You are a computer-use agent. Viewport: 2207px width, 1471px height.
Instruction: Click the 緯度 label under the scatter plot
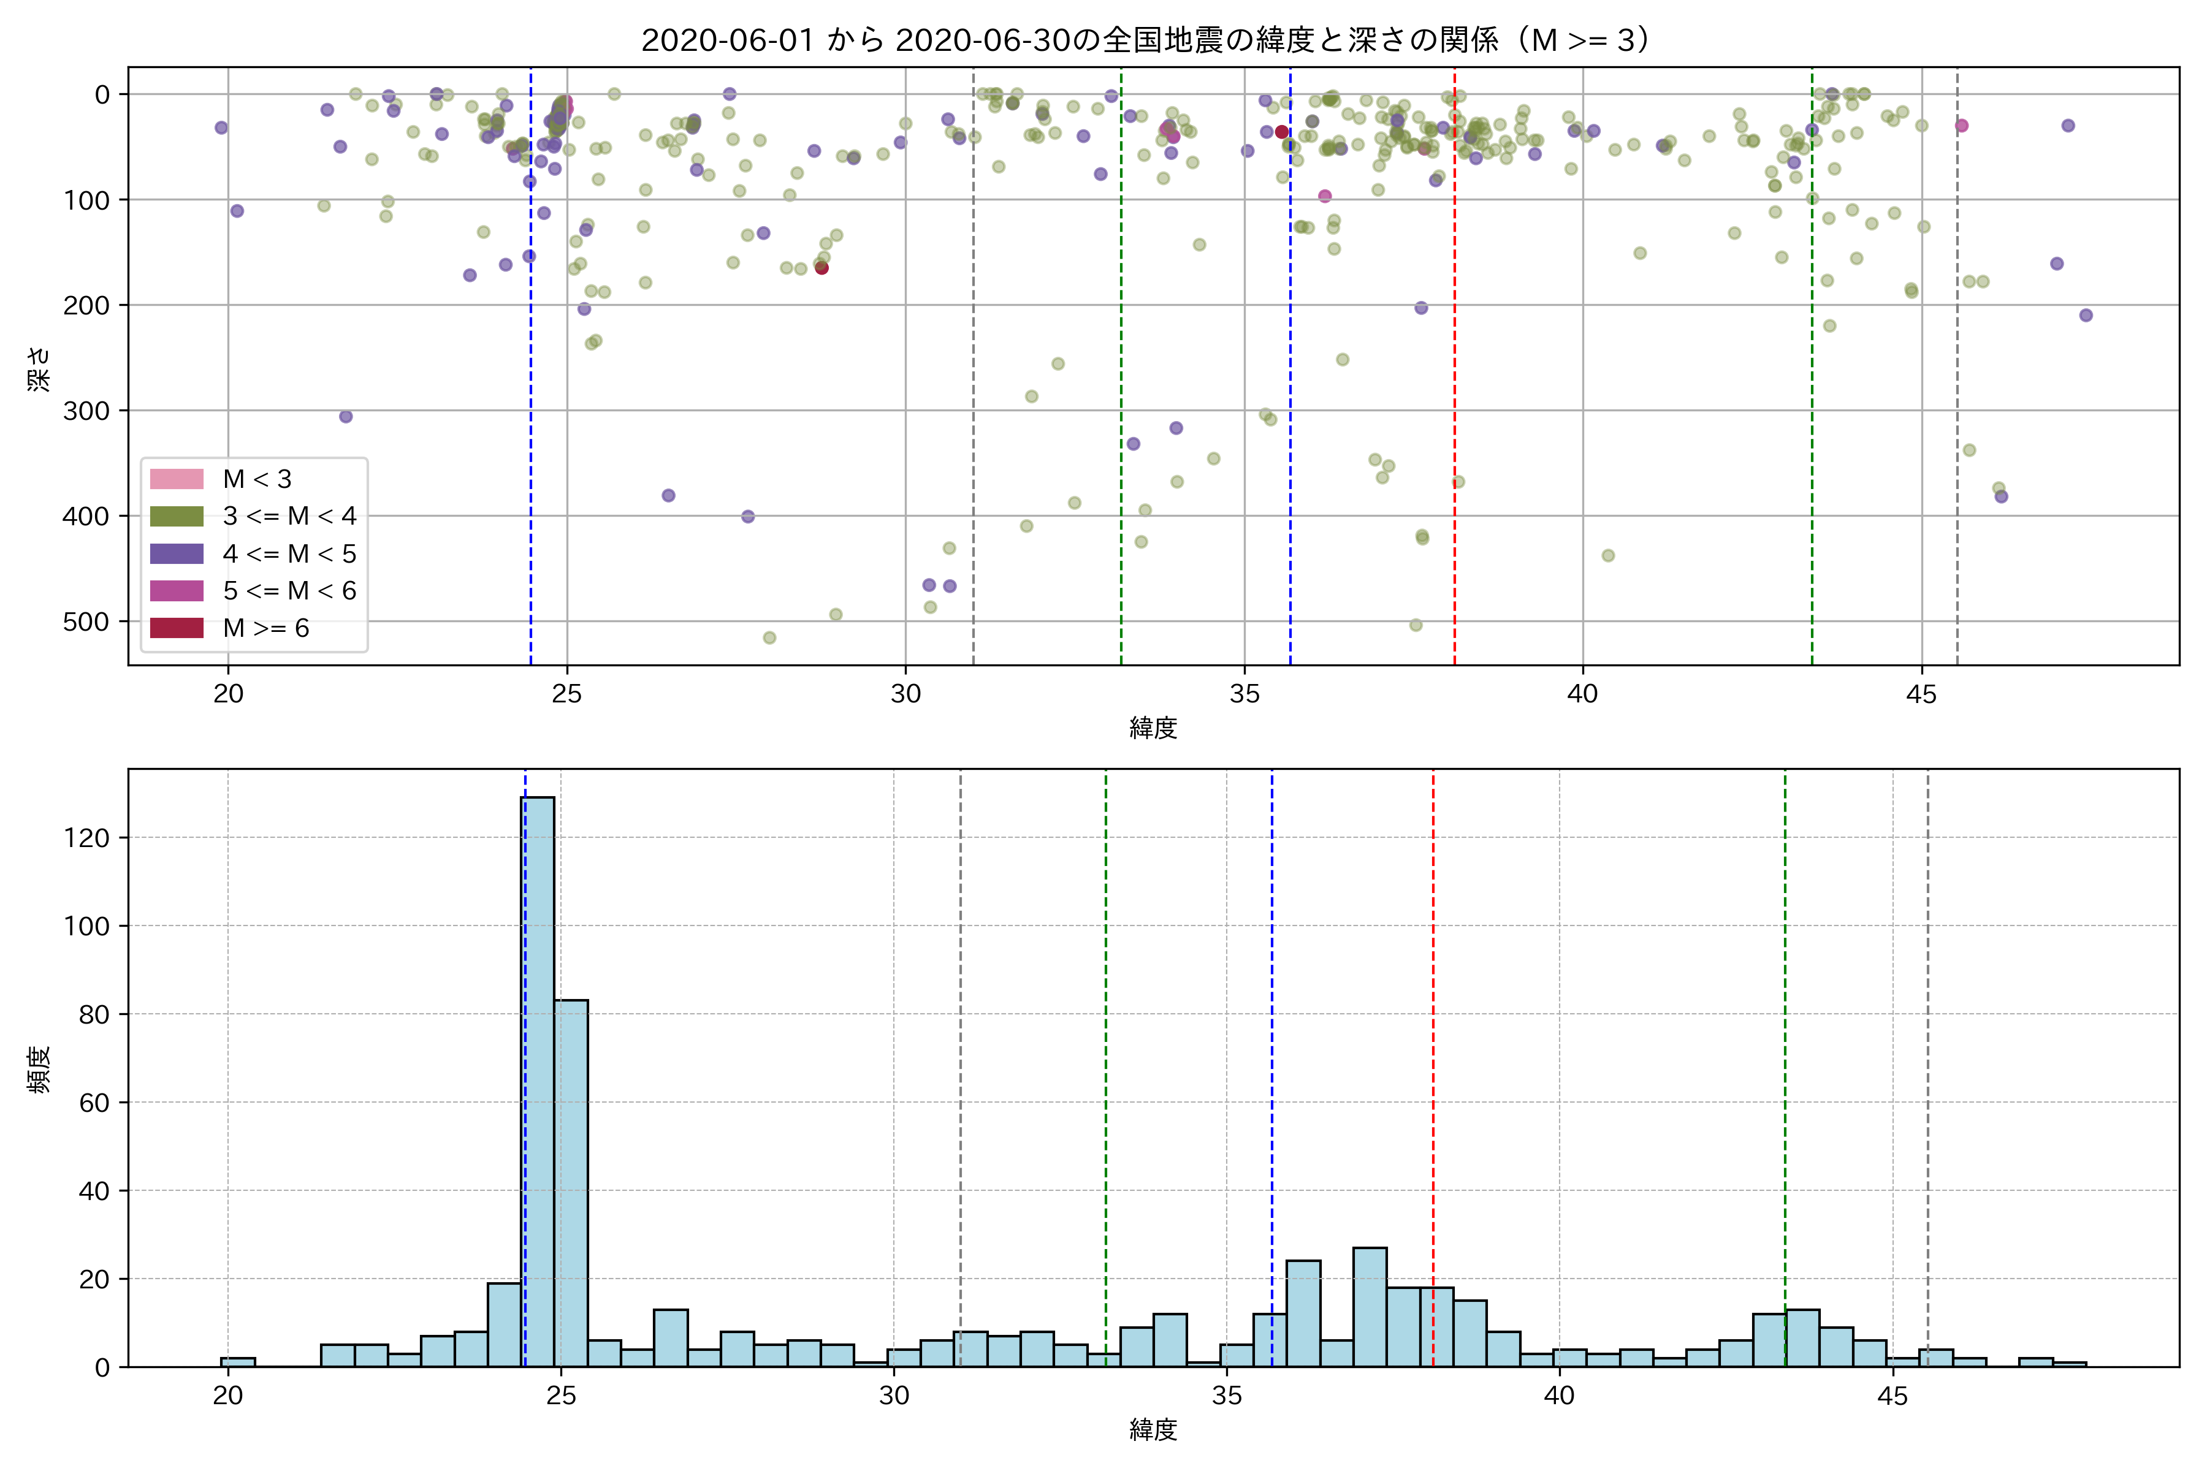coord(1153,728)
